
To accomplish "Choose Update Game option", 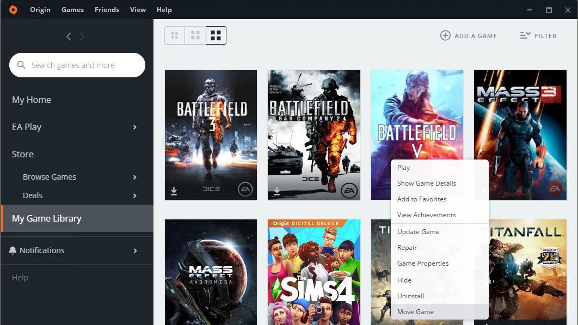I will coord(439,232).
